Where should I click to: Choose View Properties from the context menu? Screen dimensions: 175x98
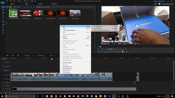click(75, 73)
